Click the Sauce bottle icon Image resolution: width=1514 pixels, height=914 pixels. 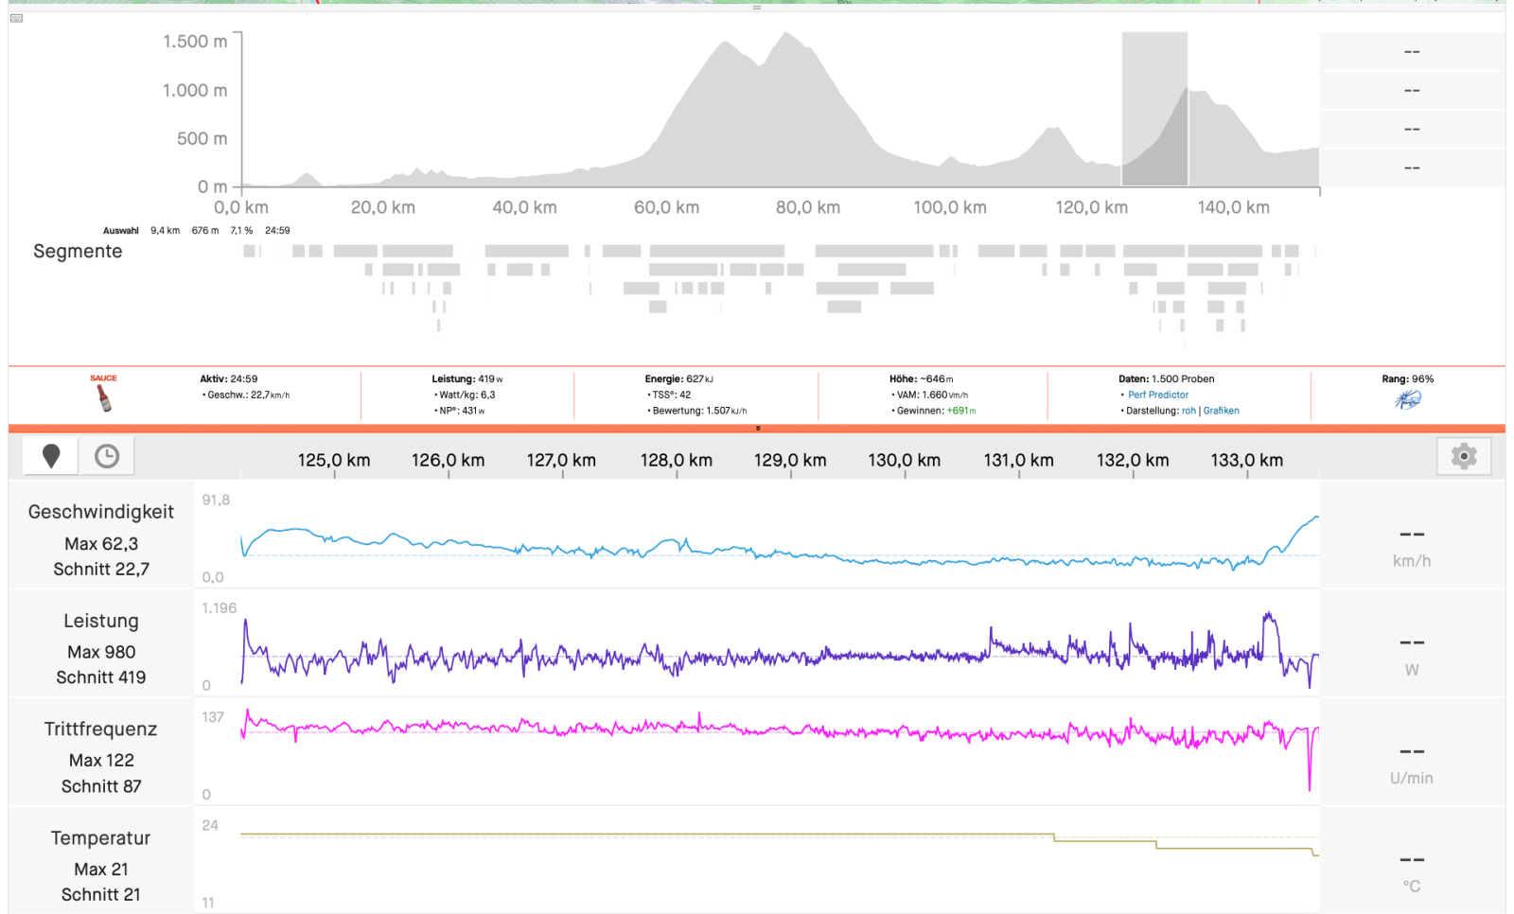[x=104, y=396]
